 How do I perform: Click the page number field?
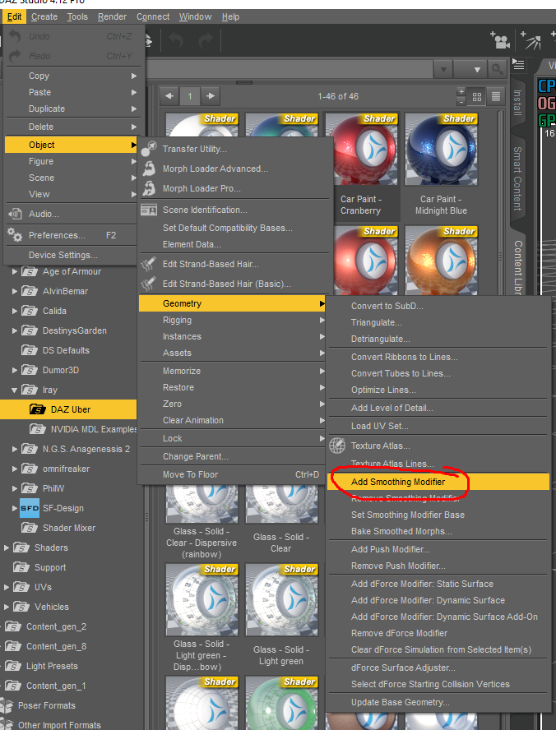coord(190,96)
